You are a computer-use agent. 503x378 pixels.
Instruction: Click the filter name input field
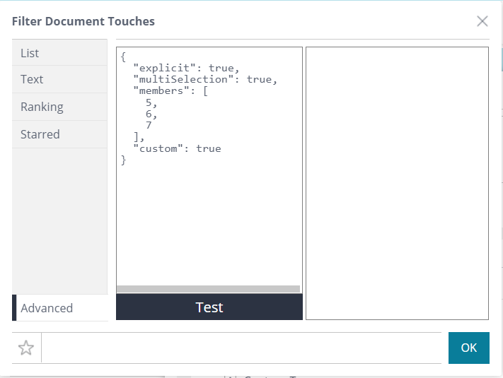pos(241,348)
